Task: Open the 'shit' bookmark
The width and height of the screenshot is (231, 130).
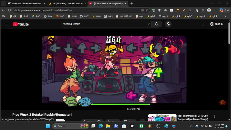Action: click(x=13, y=16)
